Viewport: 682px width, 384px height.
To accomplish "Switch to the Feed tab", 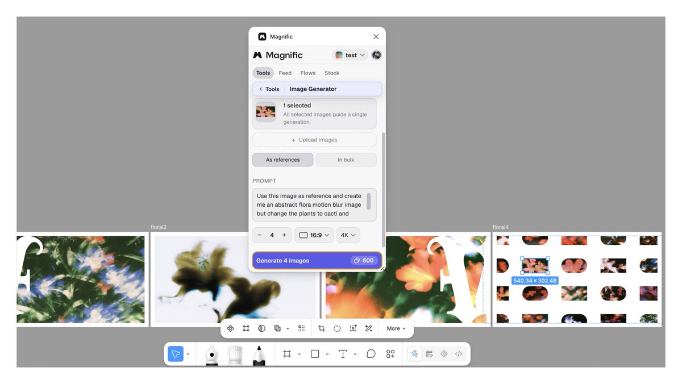I will [x=285, y=73].
